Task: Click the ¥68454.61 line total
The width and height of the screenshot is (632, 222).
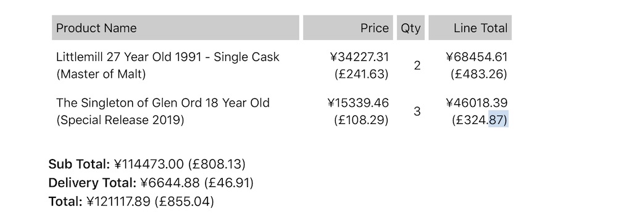Action: (477, 57)
